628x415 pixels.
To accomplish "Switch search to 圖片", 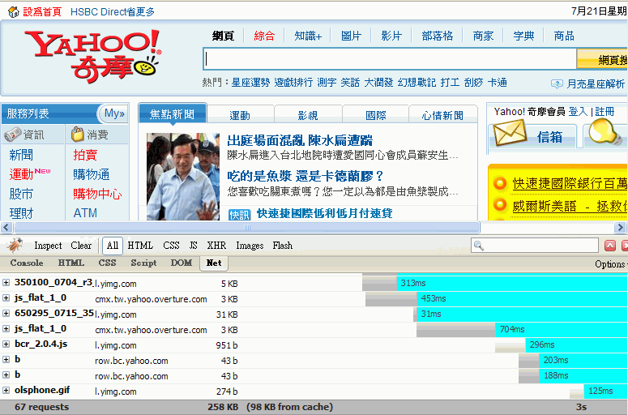I will point(351,36).
